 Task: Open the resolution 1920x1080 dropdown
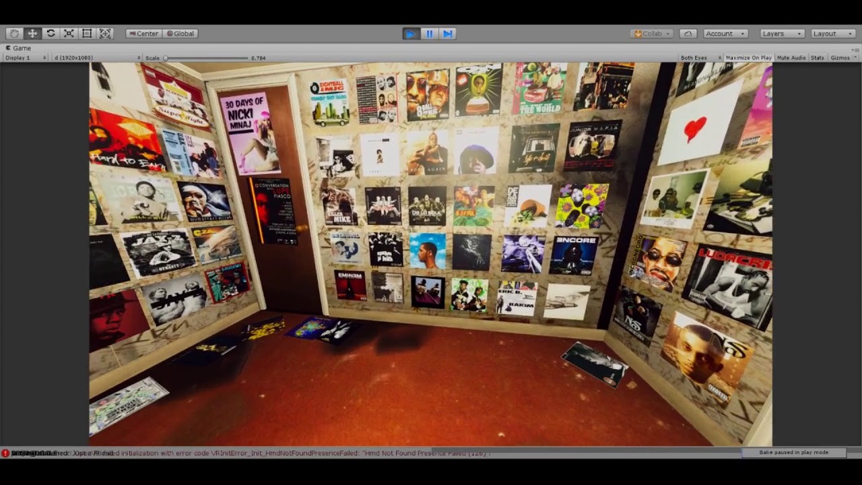[x=97, y=58]
